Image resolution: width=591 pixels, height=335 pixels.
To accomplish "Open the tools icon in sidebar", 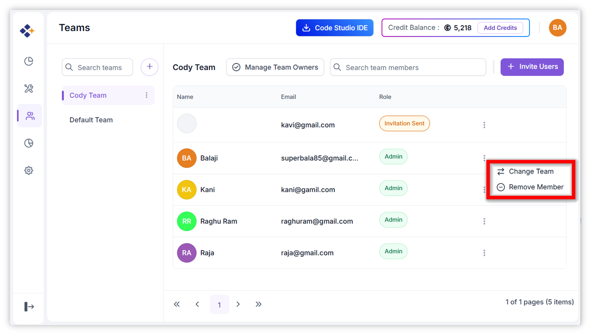I will click(29, 89).
